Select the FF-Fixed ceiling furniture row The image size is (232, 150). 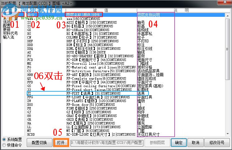[126, 86]
